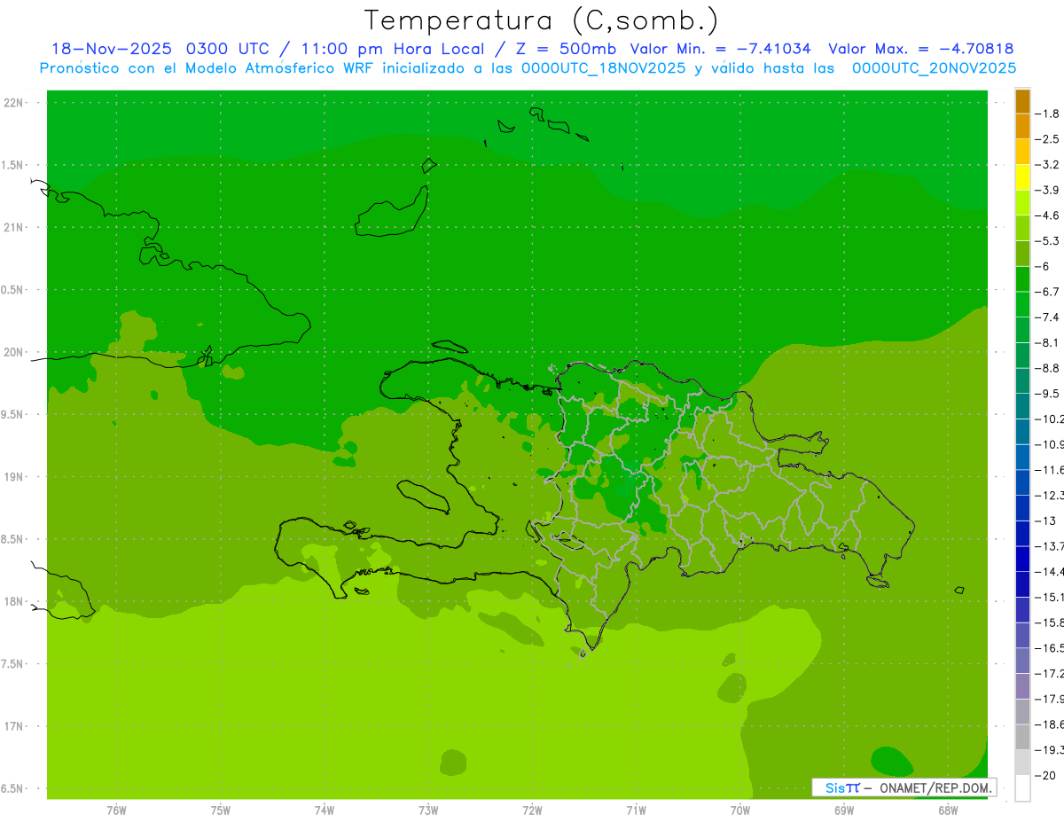The image size is (1064, 822).
Task: Click the "76W" longitude label
Action: pos(116,811)
